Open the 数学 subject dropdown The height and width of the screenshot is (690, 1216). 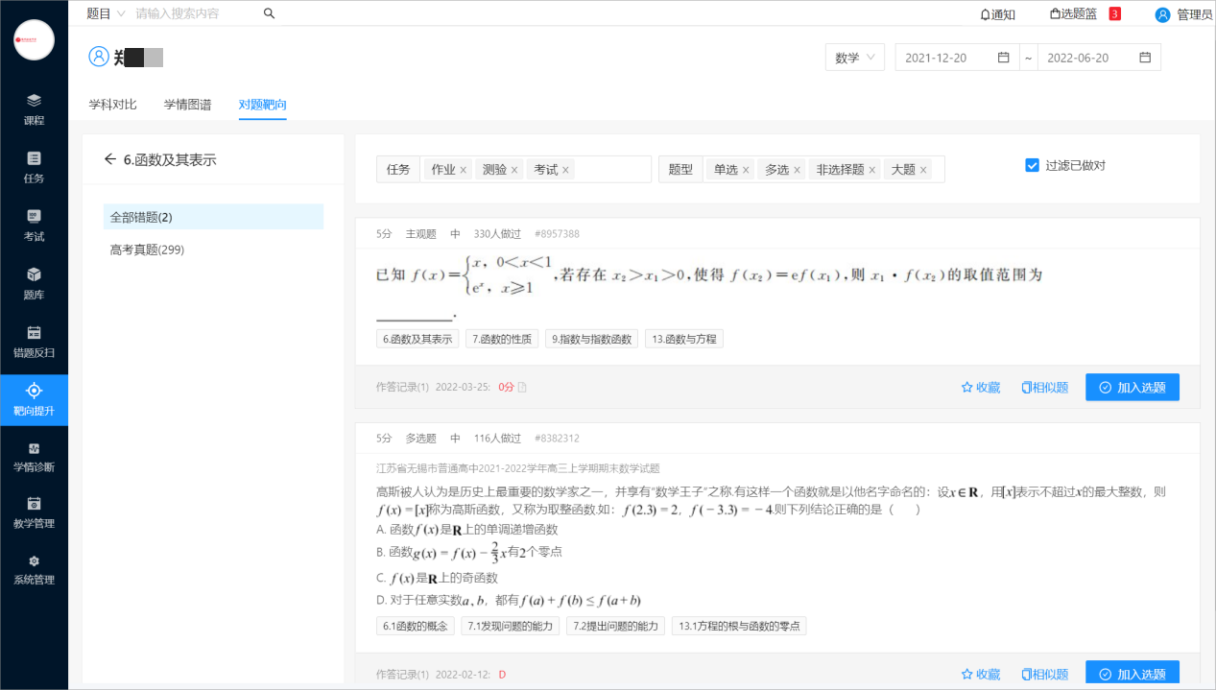click(x=855, y=58)
